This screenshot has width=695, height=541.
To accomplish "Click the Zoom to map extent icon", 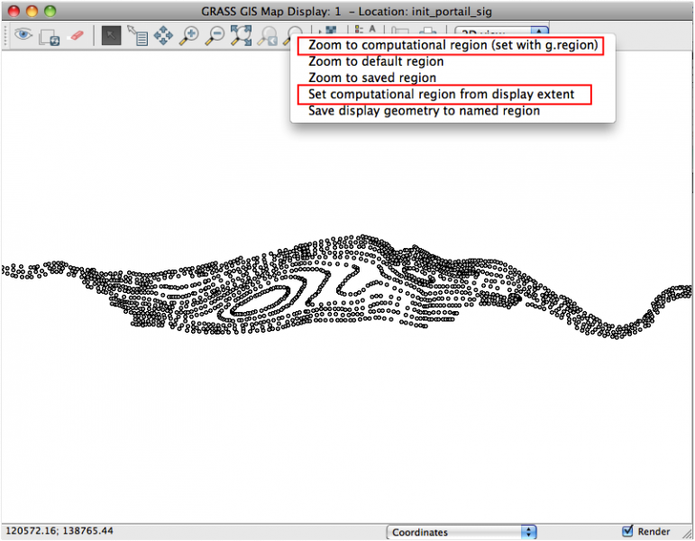I will tap(242, 36).
